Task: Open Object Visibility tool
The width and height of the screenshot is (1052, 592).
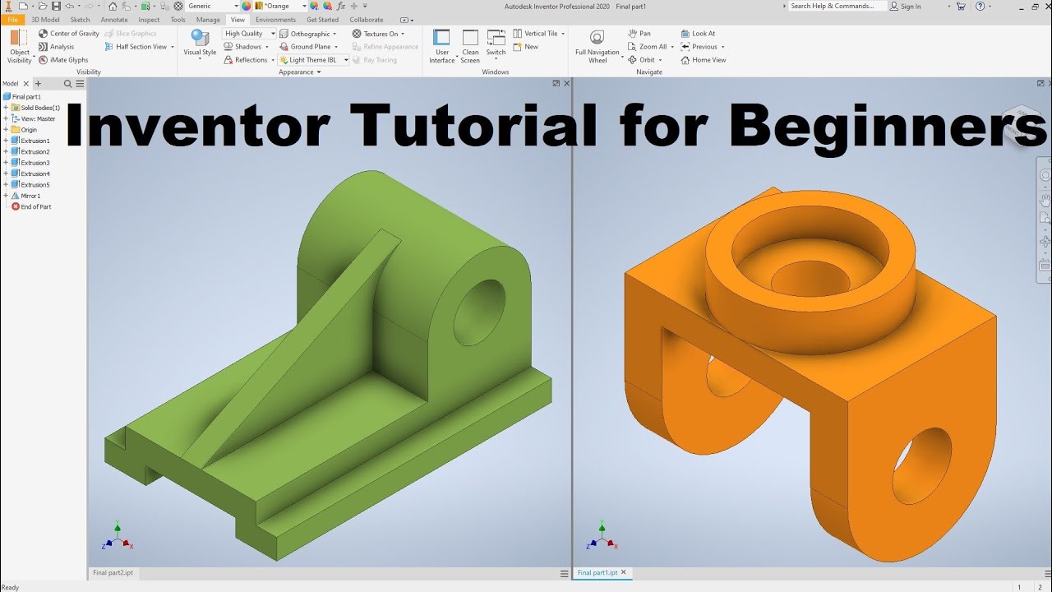Action: [x=19, y=46]
